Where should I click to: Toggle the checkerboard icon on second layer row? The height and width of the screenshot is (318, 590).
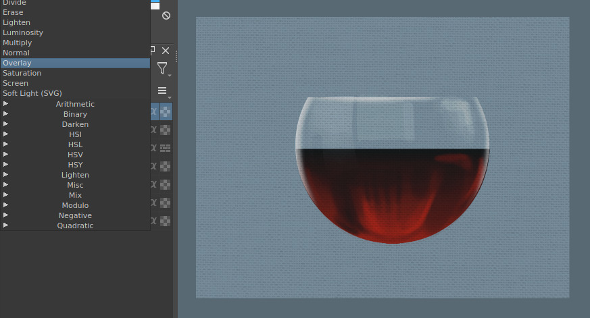(x=165, y=130)
